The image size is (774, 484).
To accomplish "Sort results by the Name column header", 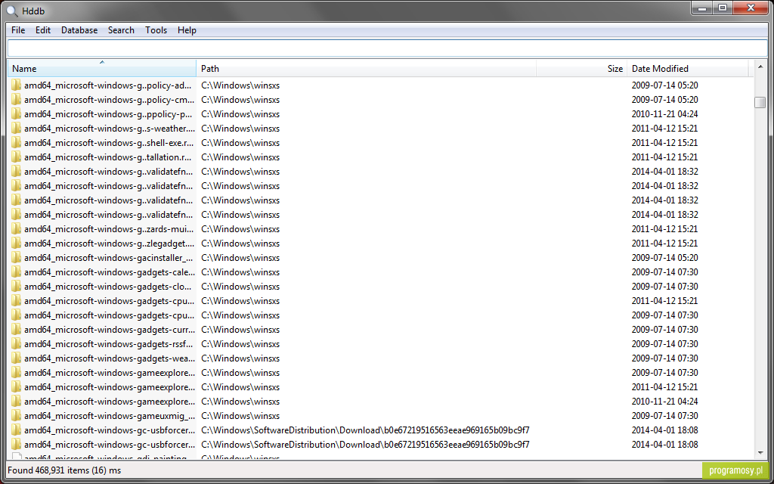I will click(x=102, y=69).
